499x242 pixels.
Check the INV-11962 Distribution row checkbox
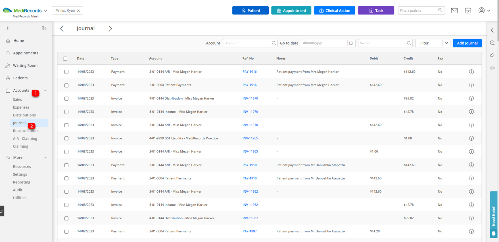66,218
